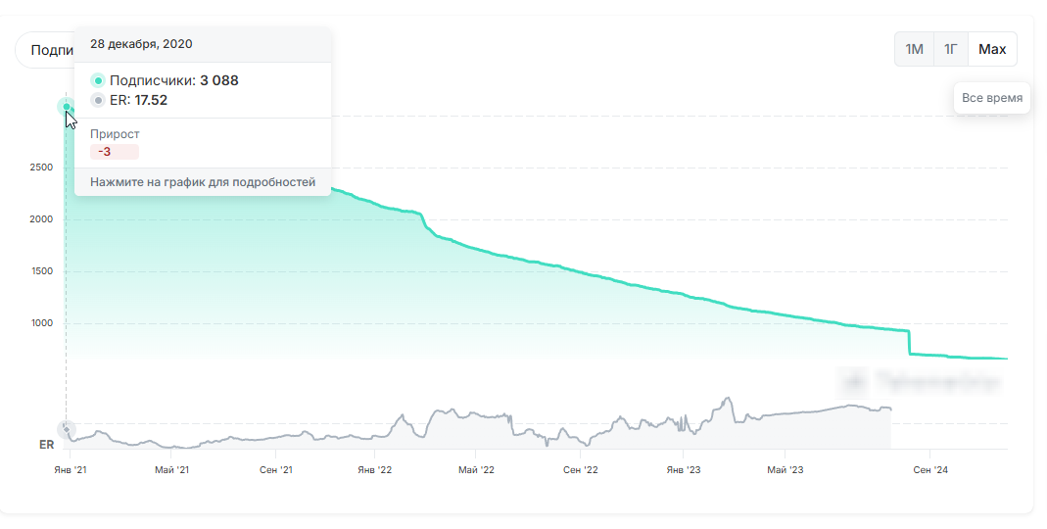Click the 28 декабря, 2020 tooltip header
The width and height of the screenshot is (1047, 529).
pos(141,44)
